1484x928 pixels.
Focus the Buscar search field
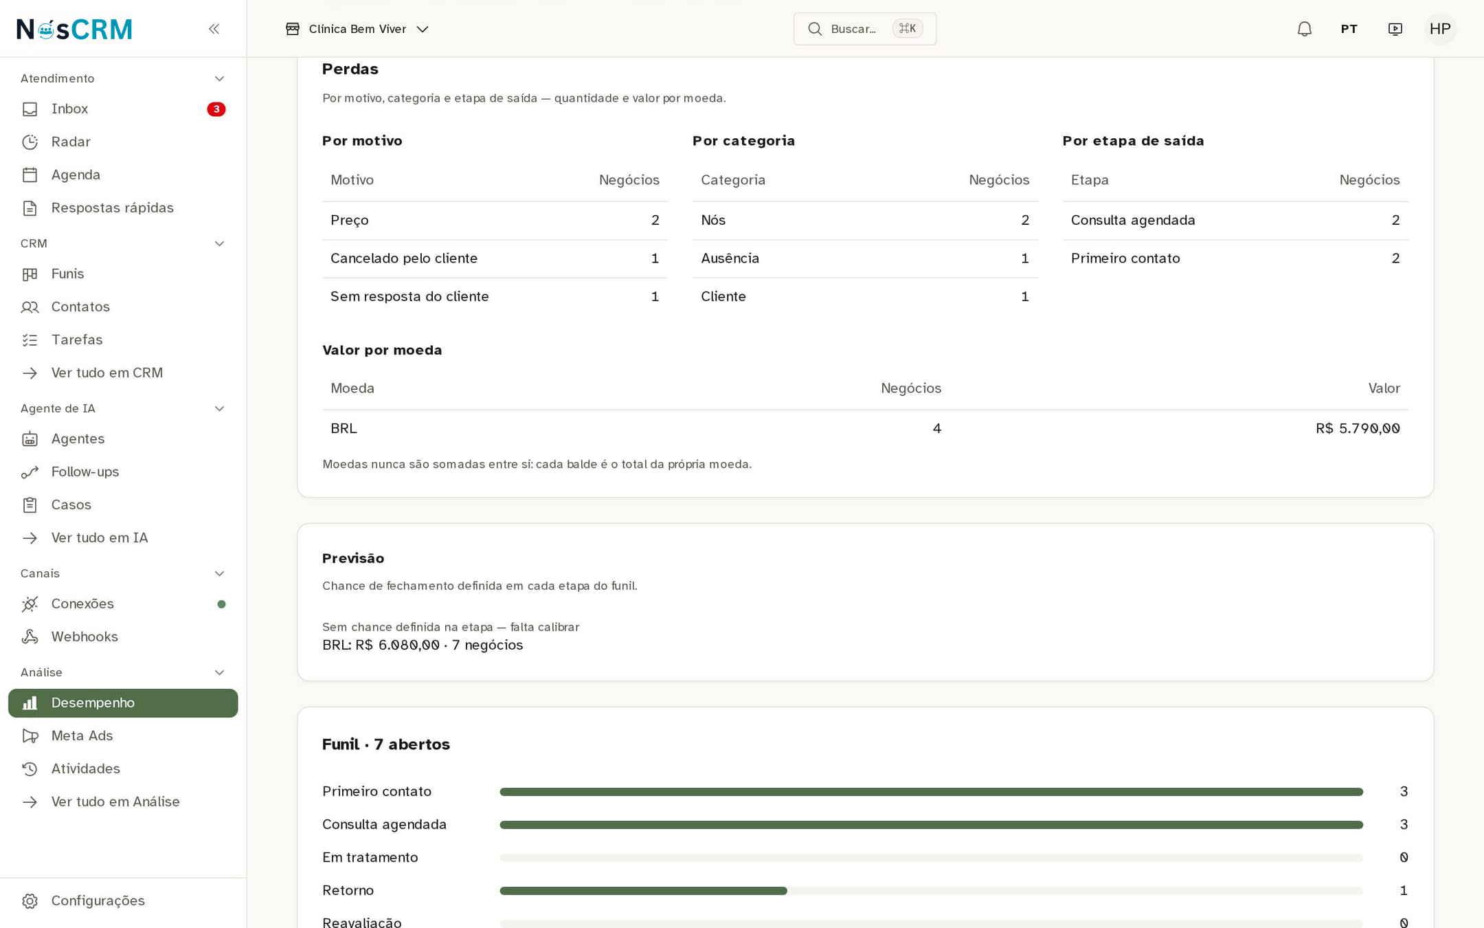click(864, 29)
